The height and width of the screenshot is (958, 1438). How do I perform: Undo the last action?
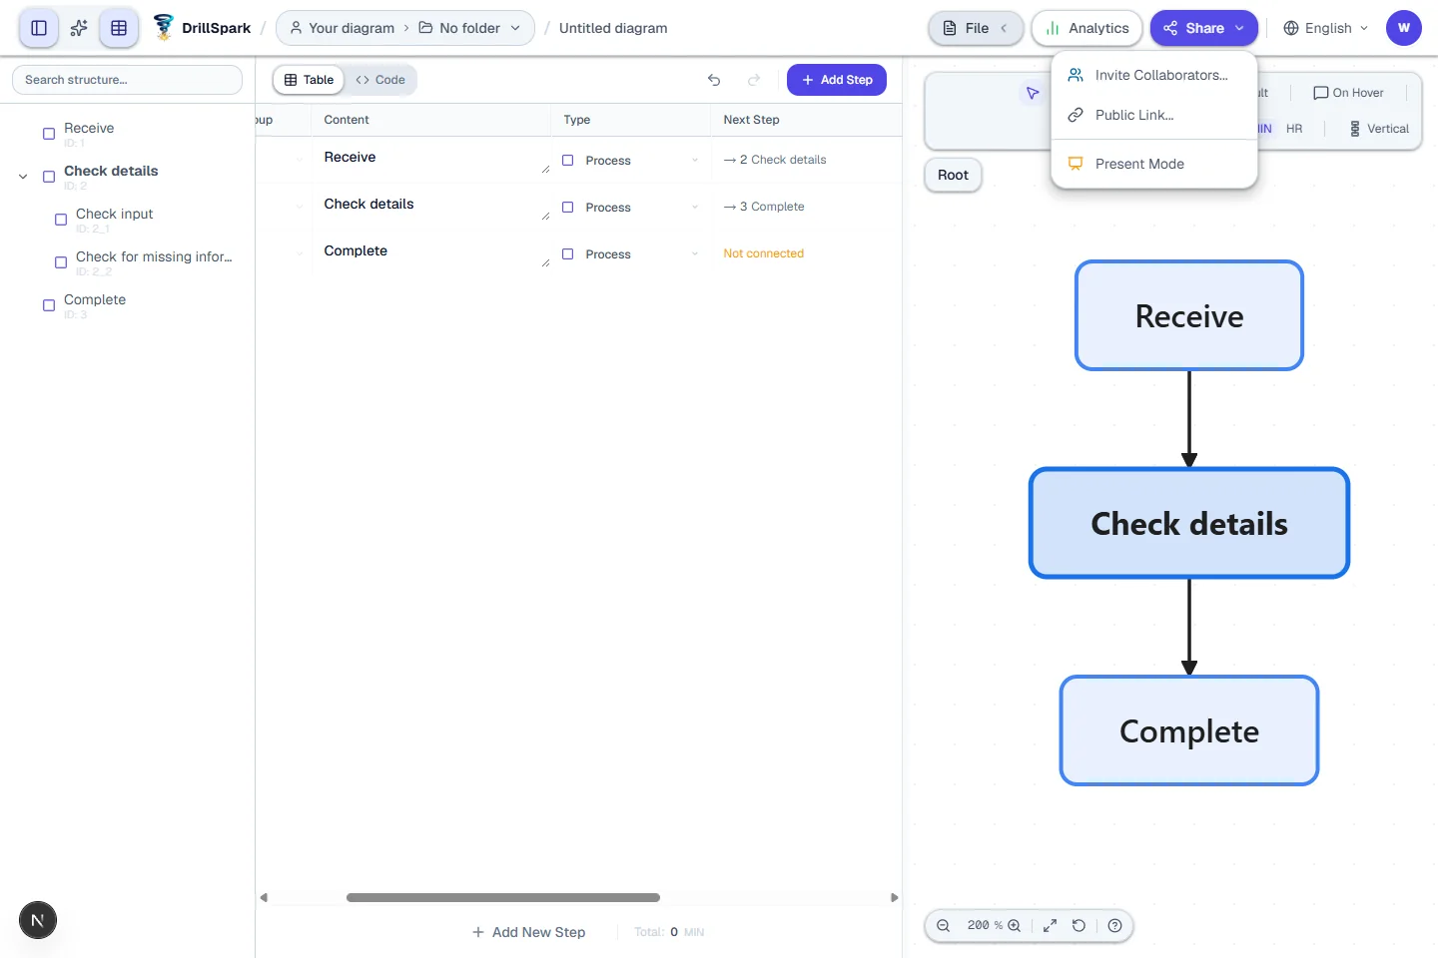coord(714,80)
